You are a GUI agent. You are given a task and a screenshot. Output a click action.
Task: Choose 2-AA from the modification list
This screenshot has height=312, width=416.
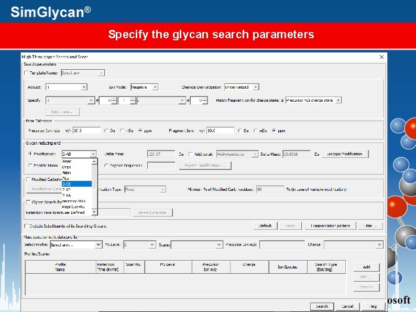[76, 195]
